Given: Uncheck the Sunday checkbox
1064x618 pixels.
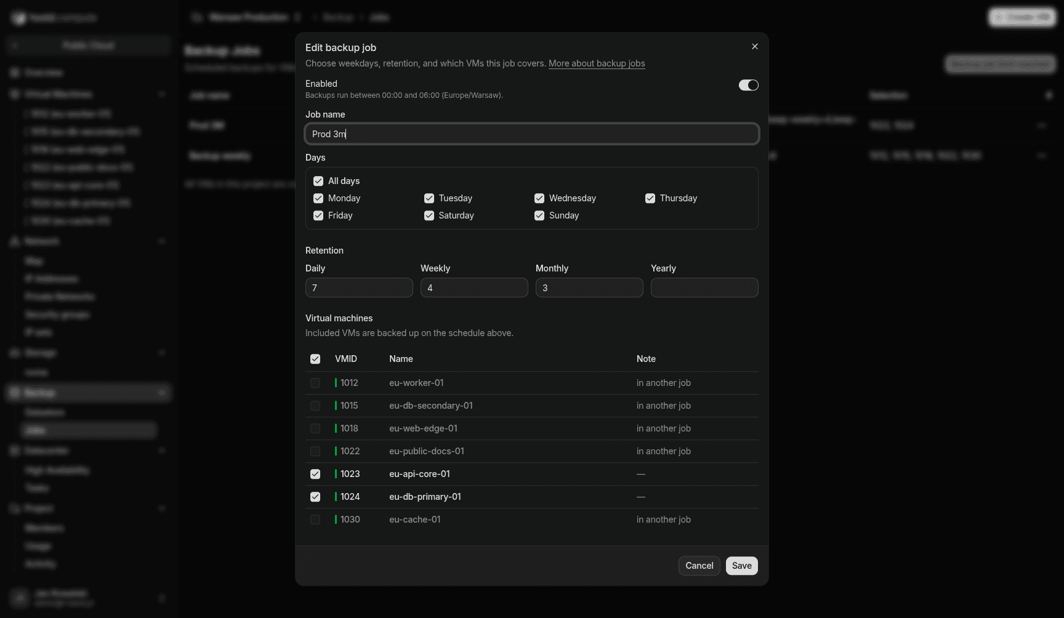Looking at the screenshot, I should pyautogui.click(x=539, y=215).
